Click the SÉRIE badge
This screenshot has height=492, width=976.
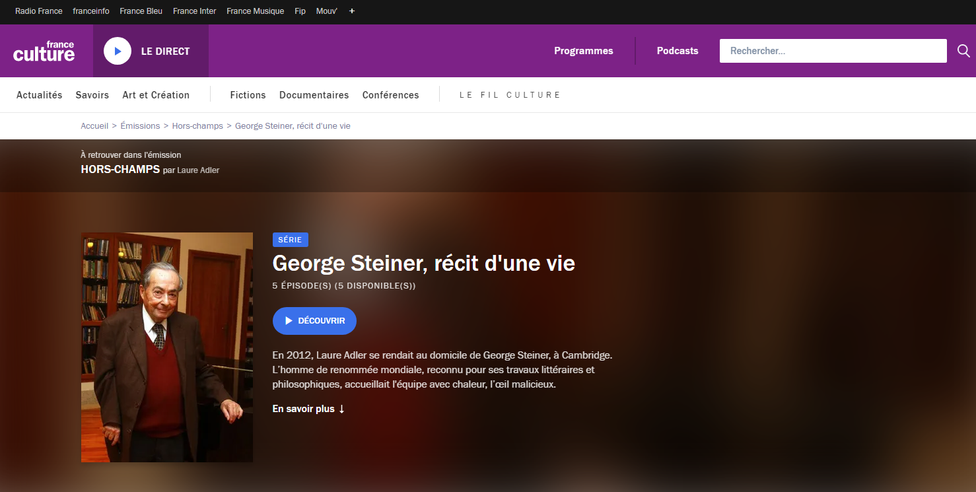pyautogui.click(x=290, y=240)
